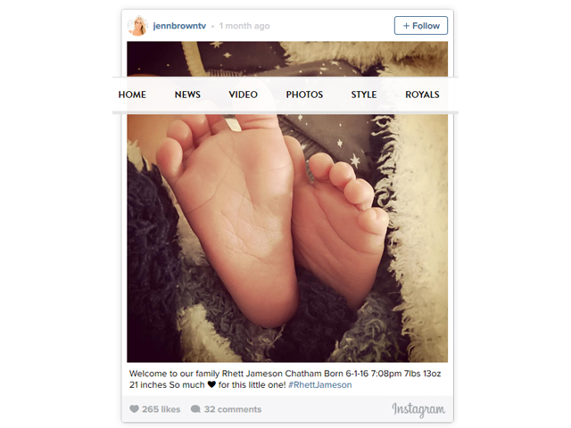Open the PHOTOS section
The image size is (571, 428).
[x=304, y=95]
